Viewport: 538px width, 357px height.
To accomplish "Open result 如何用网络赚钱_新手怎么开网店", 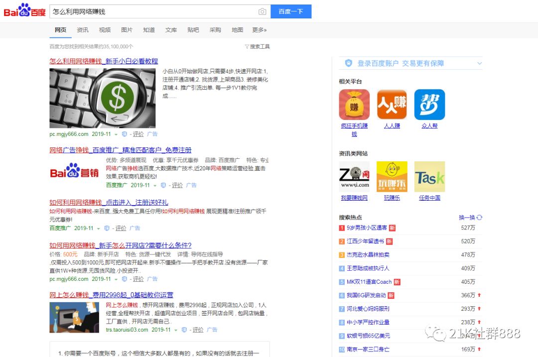I will tap(121, 245).
